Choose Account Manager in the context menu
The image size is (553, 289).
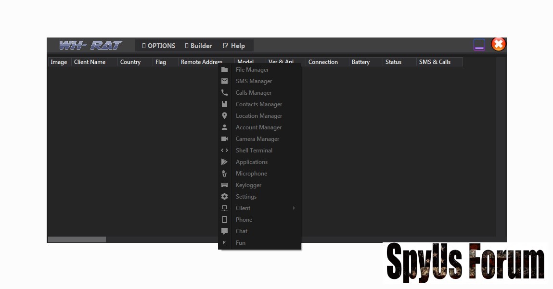pyautogui.click(x=258, y=127)
